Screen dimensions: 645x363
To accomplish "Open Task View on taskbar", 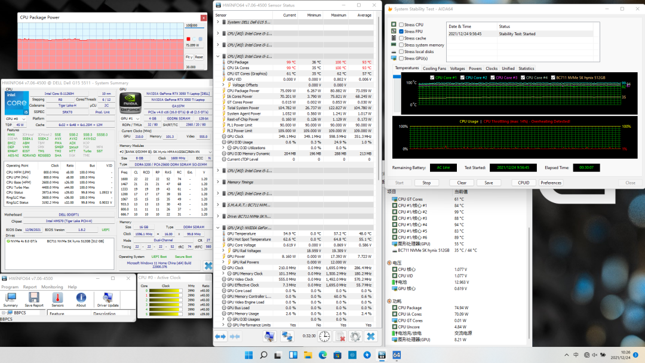I will pyautogui.click(x=278, y=355).
